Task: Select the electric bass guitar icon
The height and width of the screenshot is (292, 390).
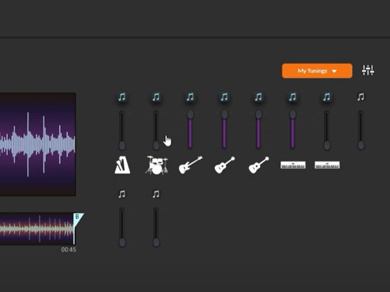Action: coord(191,164)
